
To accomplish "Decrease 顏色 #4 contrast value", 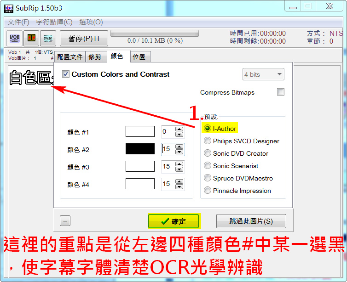I will (179, 186).
